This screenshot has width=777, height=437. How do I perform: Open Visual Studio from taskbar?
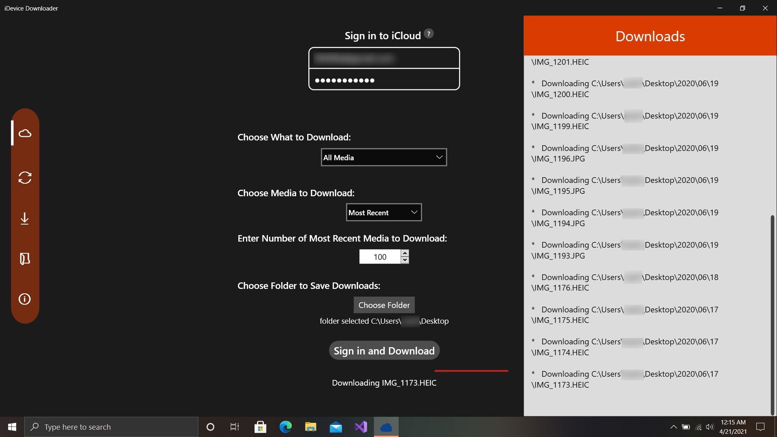pos(361,427)
